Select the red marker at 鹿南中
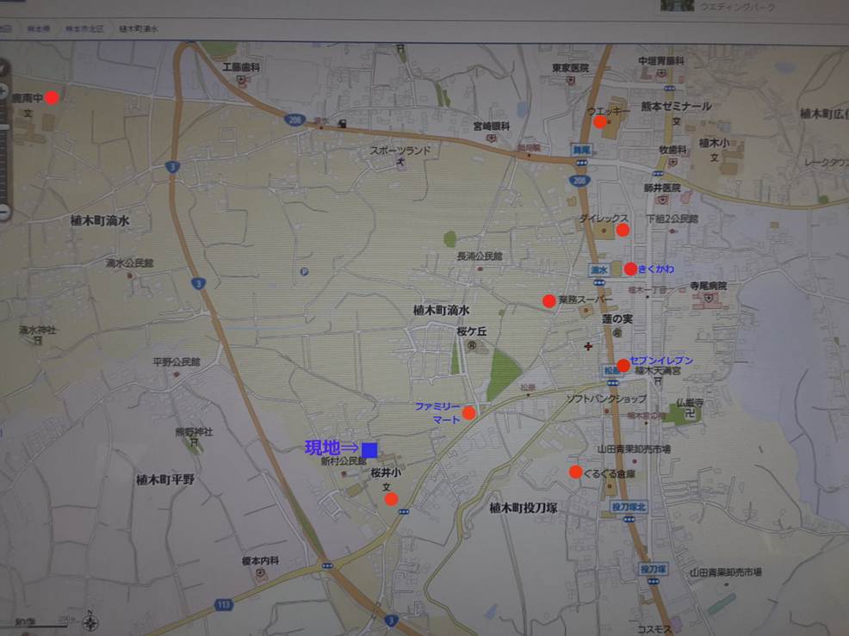Viewport: 849px width, 636px height. [52, 97]
